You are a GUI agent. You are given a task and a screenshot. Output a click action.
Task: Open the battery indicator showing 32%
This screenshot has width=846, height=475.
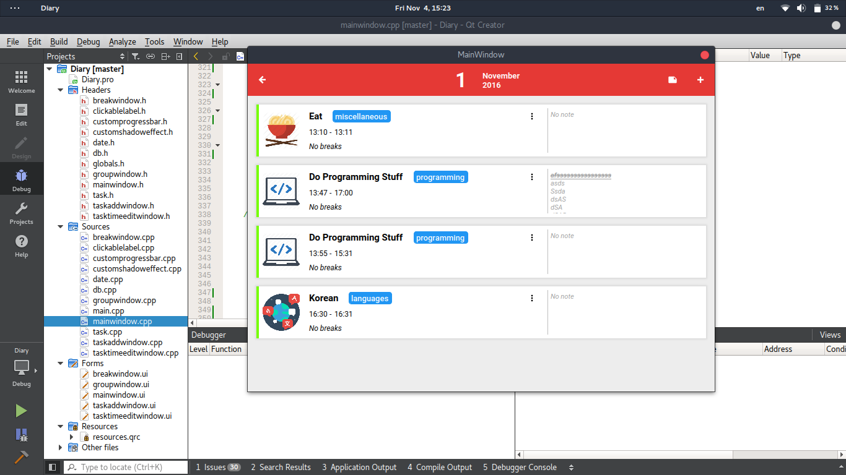(826, 8)
